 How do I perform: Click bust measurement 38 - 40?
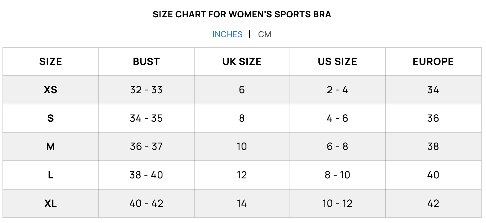(x=146, y=175)
